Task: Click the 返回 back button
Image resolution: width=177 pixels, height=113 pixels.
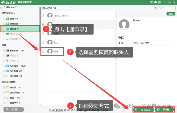Action: [14, 109]
